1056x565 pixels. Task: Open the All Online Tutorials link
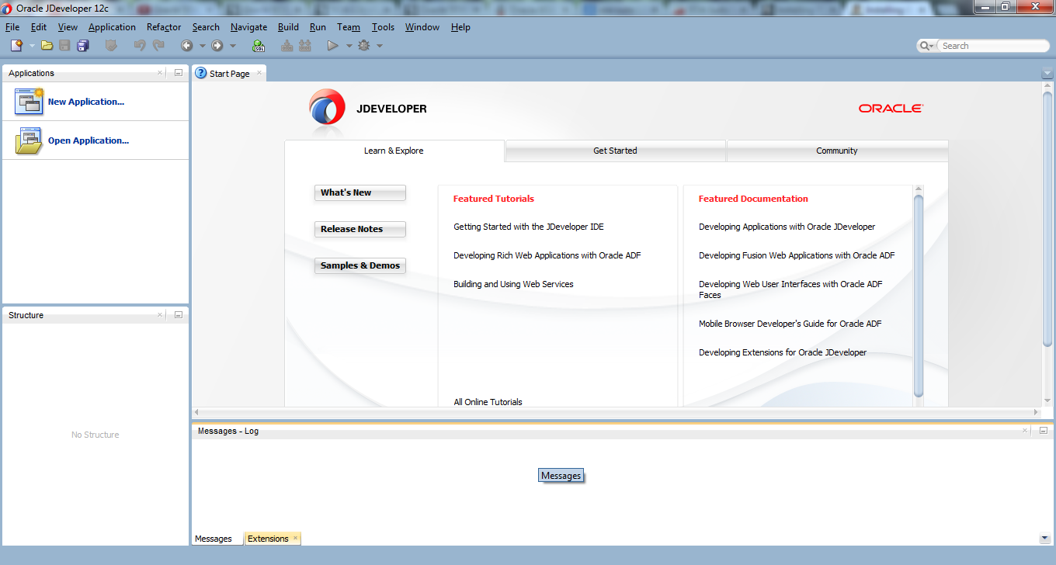(488, 402)
